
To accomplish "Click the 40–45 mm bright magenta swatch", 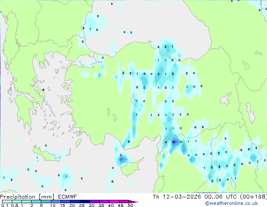I will pyautogui.click(x=114, y=202).
